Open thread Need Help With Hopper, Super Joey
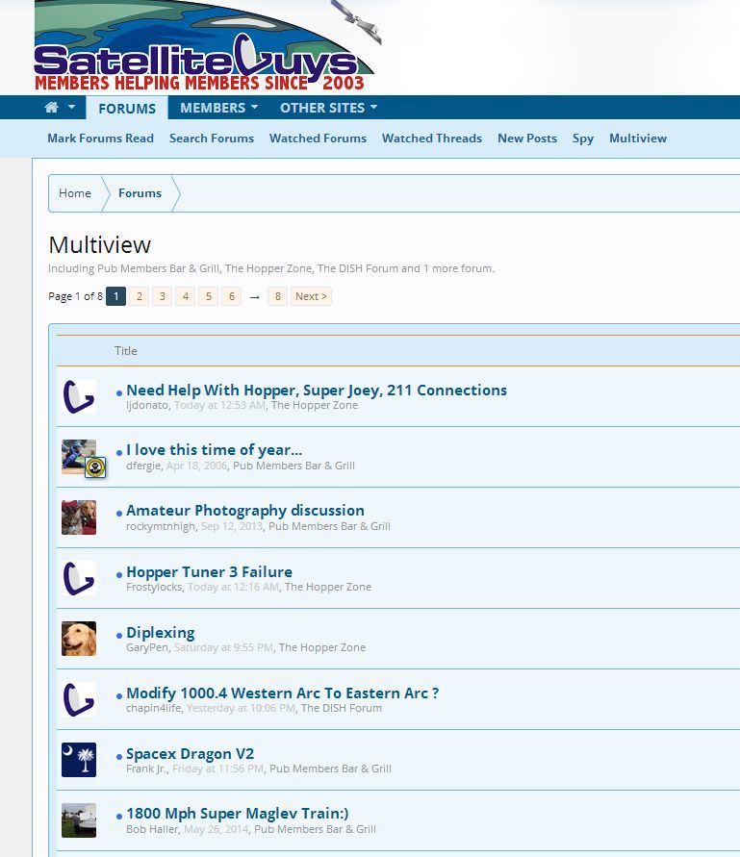 (x=317, y=391)
